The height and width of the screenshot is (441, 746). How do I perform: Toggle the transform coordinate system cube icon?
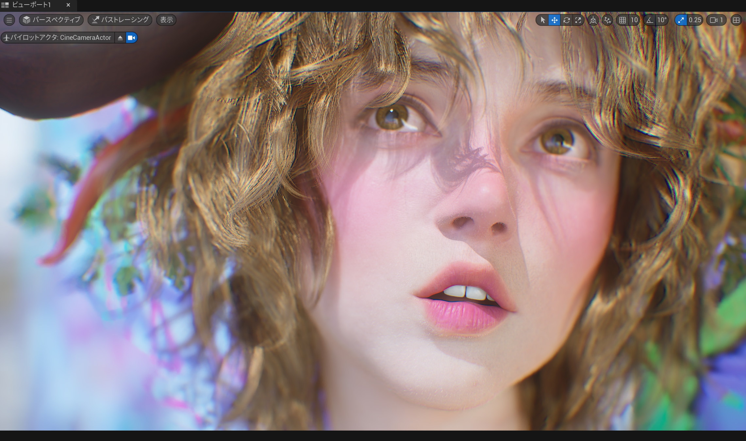click(593, 20)
